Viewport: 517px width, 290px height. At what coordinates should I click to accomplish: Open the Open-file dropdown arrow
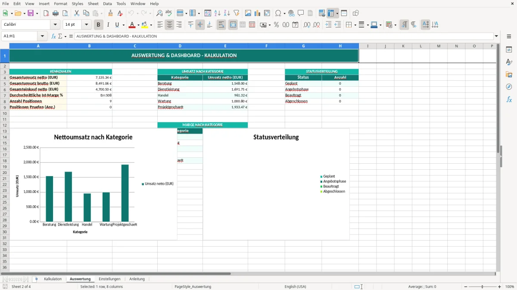tap(24, 13)
